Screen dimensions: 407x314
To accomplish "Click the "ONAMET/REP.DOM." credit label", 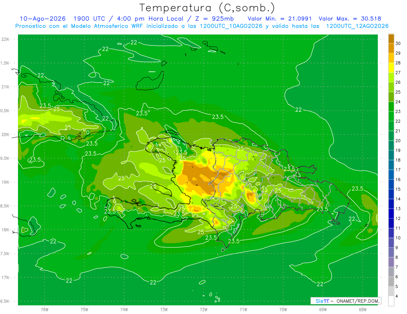I will pos(357,301).
